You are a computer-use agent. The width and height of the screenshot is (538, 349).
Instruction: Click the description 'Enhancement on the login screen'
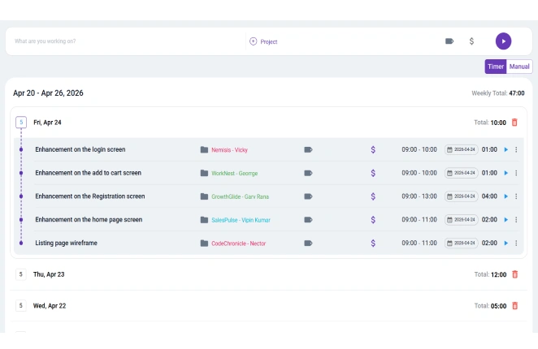click(x=80, y=149)
